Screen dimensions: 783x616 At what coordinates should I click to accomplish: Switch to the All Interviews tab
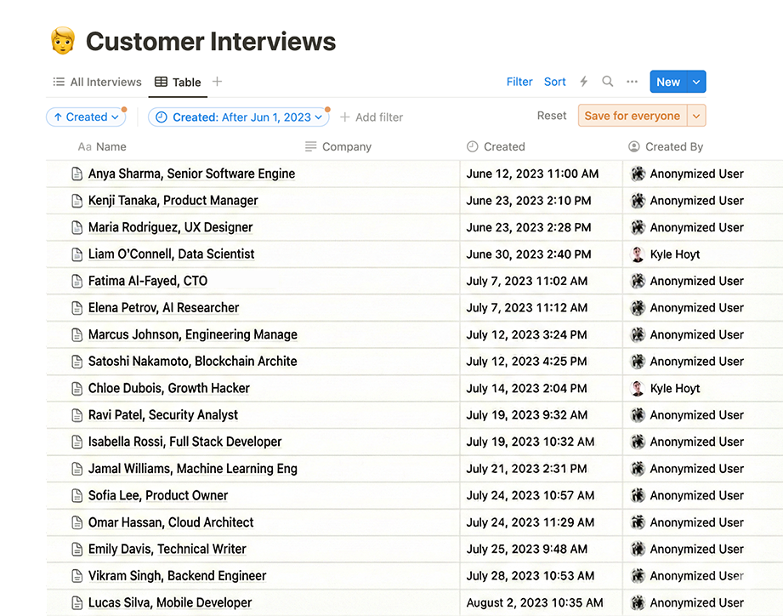click(x=97, y=83)
